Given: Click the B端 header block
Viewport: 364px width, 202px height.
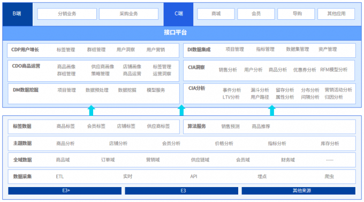Looking at the screenshot, I should [18, 14].
